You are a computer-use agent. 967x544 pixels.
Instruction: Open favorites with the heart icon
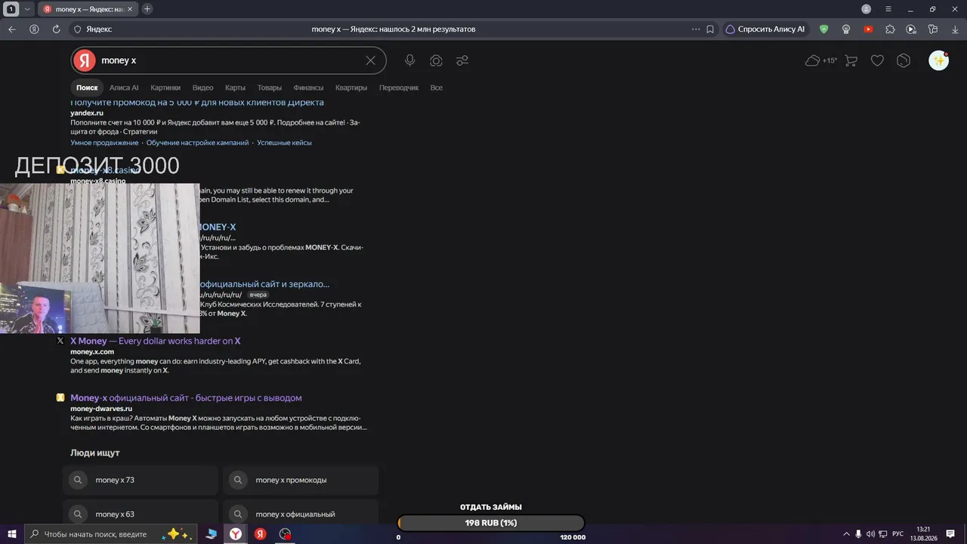pyautogui.click(x=877, y=60)
